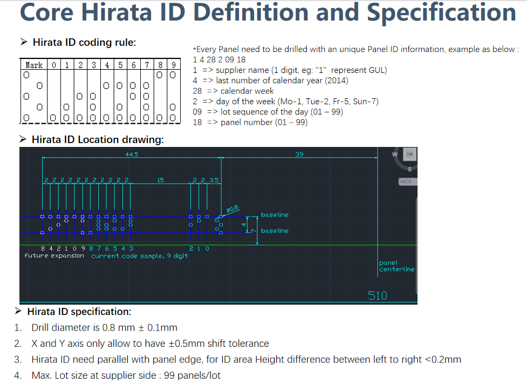Select the 'Hirata ID Location drawing:' heading
Screen dimensions: 527x383
coord(98,140)
